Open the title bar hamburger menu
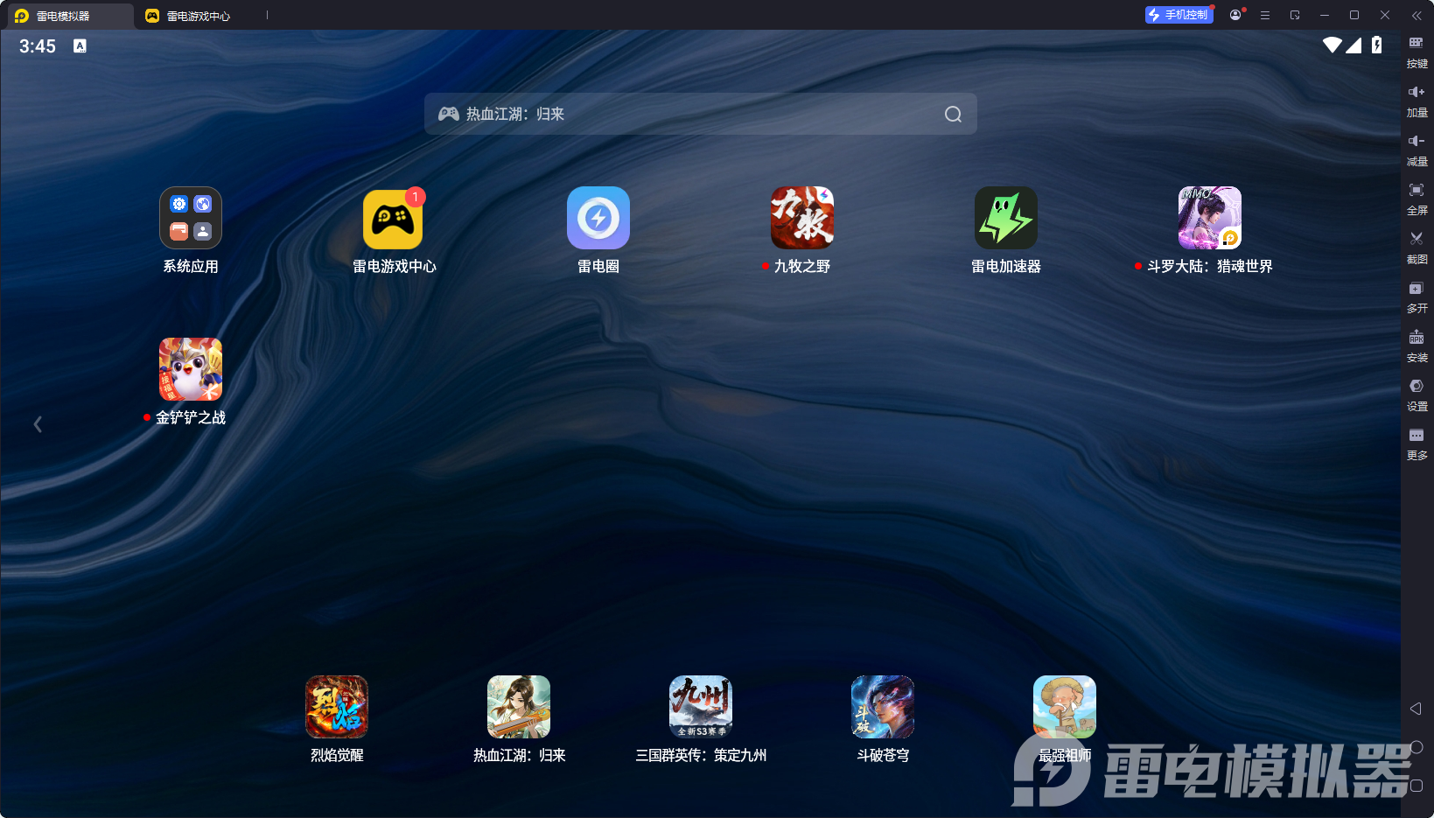Image resolution: width=1434 pixels, height=818 pixels. point(1265,15)
